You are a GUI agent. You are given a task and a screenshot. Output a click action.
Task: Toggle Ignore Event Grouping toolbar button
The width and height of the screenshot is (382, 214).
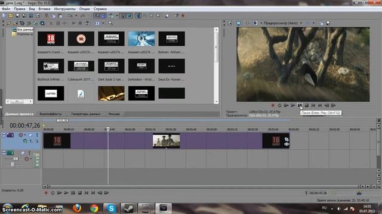[130, 16]
